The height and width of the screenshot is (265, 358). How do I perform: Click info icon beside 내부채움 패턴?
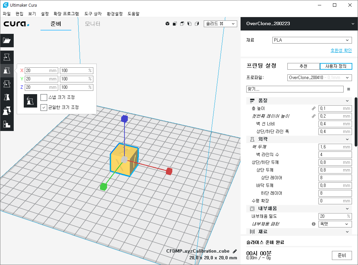click(314, 224)
